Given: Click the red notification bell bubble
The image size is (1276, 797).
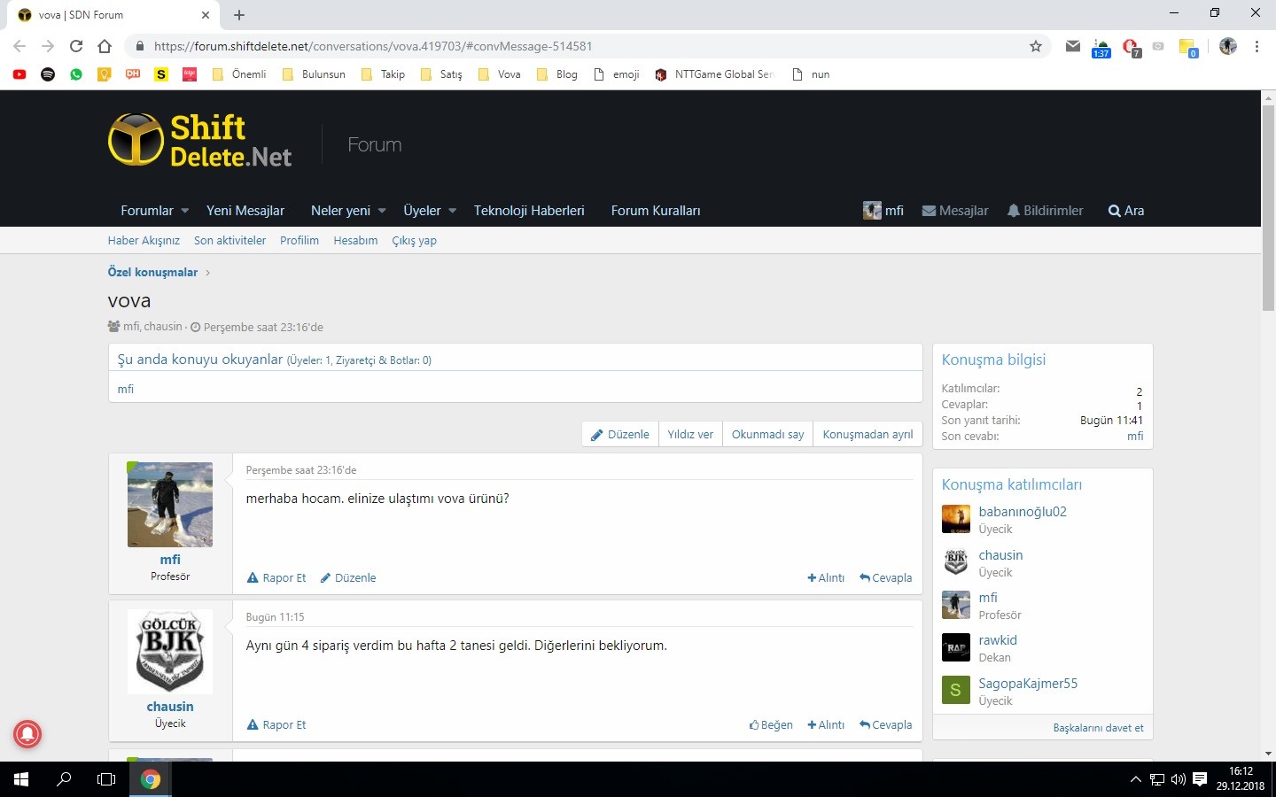Looking at the screenshot, I should [x=27, y=733].
